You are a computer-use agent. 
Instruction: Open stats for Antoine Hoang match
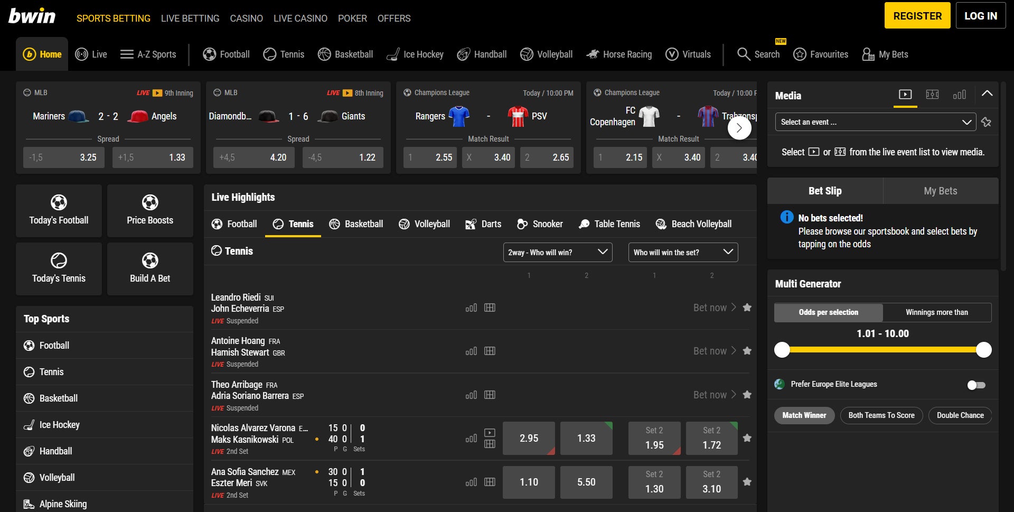click(471, 351)
